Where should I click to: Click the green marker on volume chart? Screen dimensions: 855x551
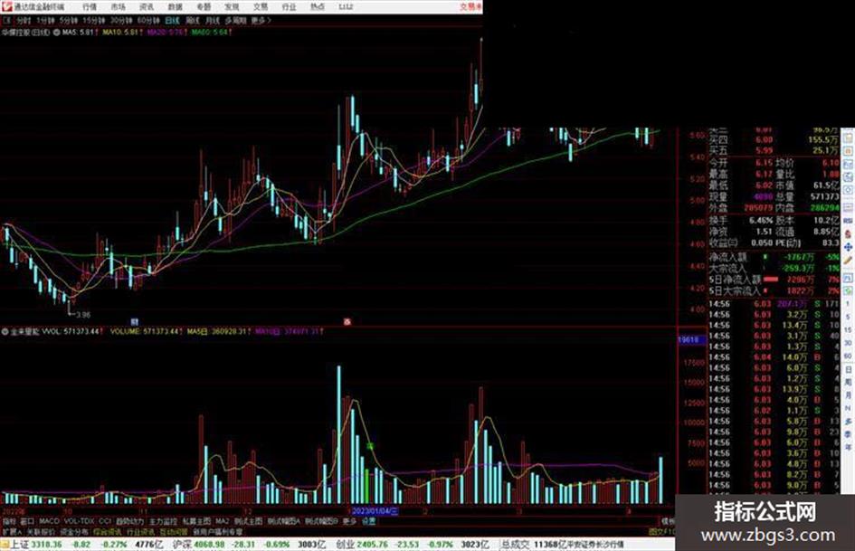(x=370, y=446)
